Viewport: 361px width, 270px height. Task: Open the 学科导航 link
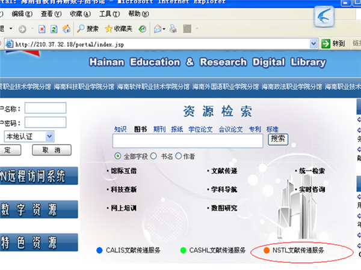click(224, 190)
